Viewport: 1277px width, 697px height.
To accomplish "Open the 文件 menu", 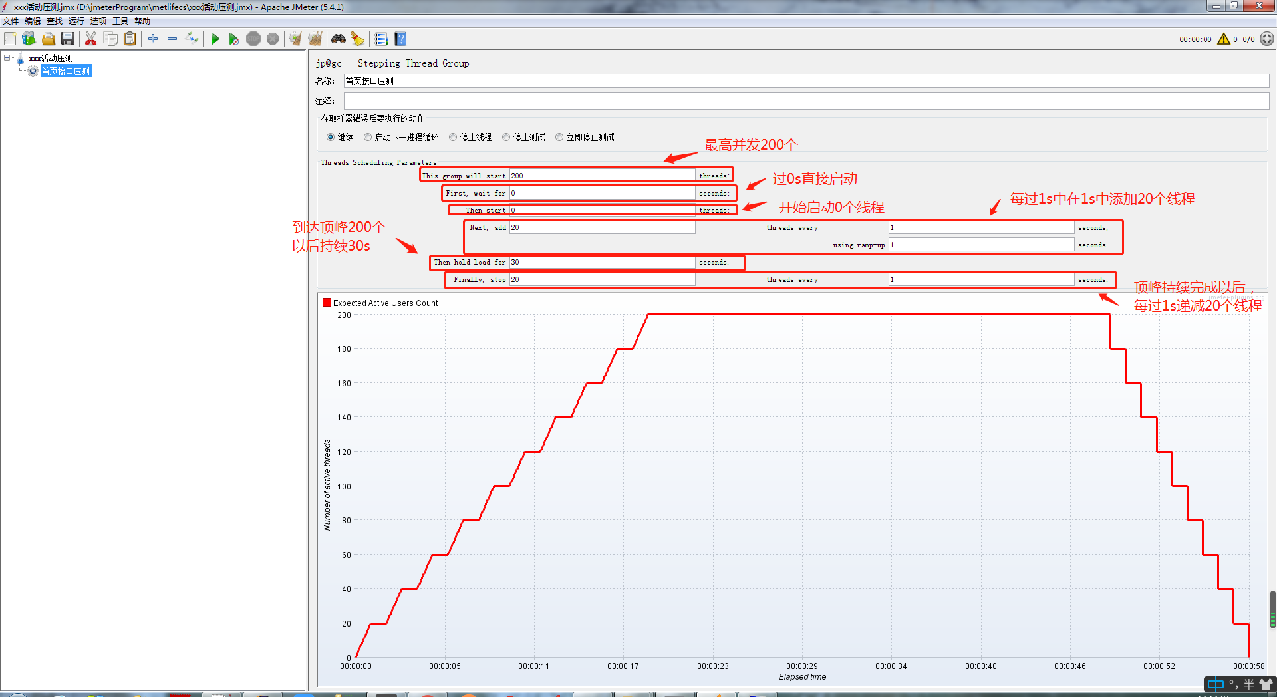I will pos(11,21).
